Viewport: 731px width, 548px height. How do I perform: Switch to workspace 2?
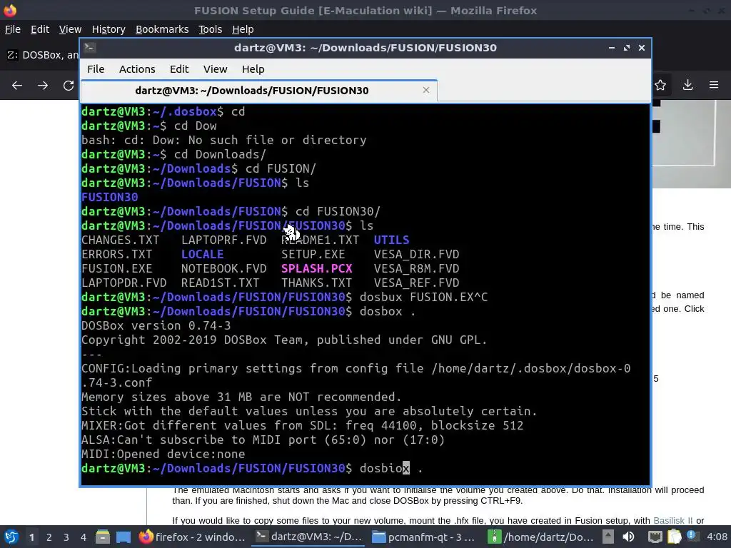49,537
